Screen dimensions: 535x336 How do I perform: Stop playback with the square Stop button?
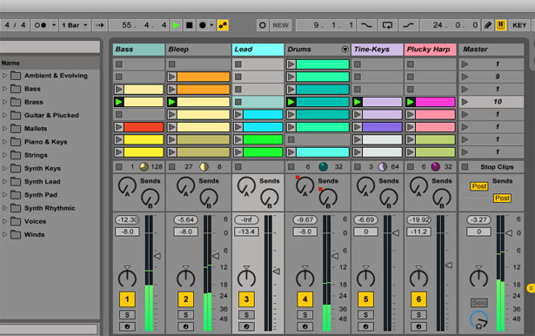coord(189,25)
